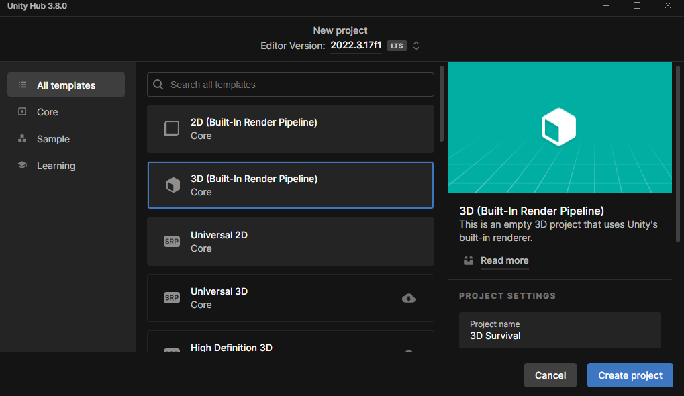Viewport: 684px width, 396px height.
Task: Switch to the Learning templates category
Action: point(66,166)
